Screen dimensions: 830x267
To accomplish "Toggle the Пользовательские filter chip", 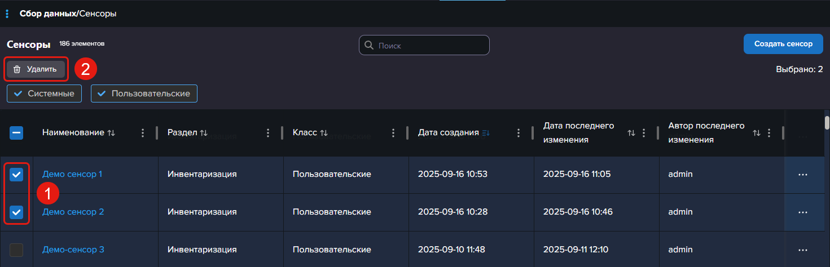I will click(144, 94).
